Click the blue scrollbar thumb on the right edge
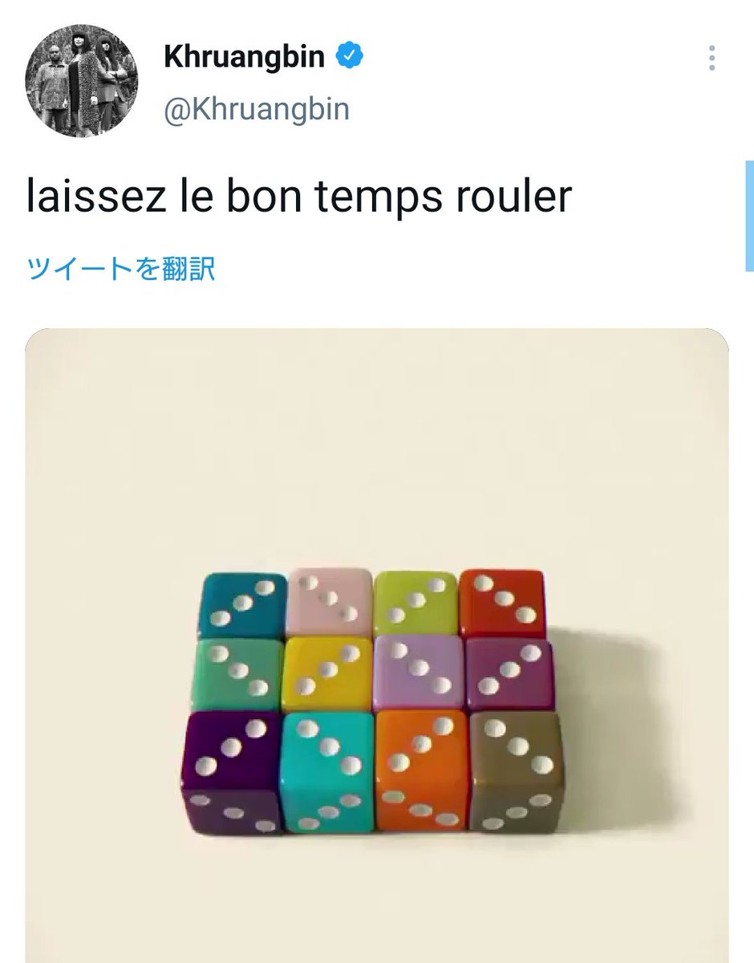Image resolution: width=754 pixels, height=963 pixels. point(749,215)
